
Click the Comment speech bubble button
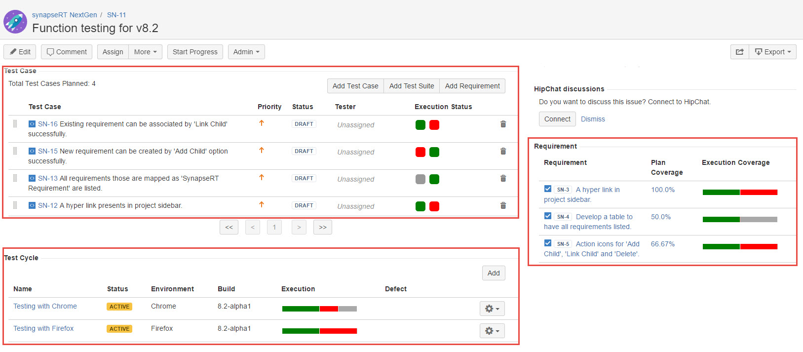pyautogui.click(x=67, y=52)
